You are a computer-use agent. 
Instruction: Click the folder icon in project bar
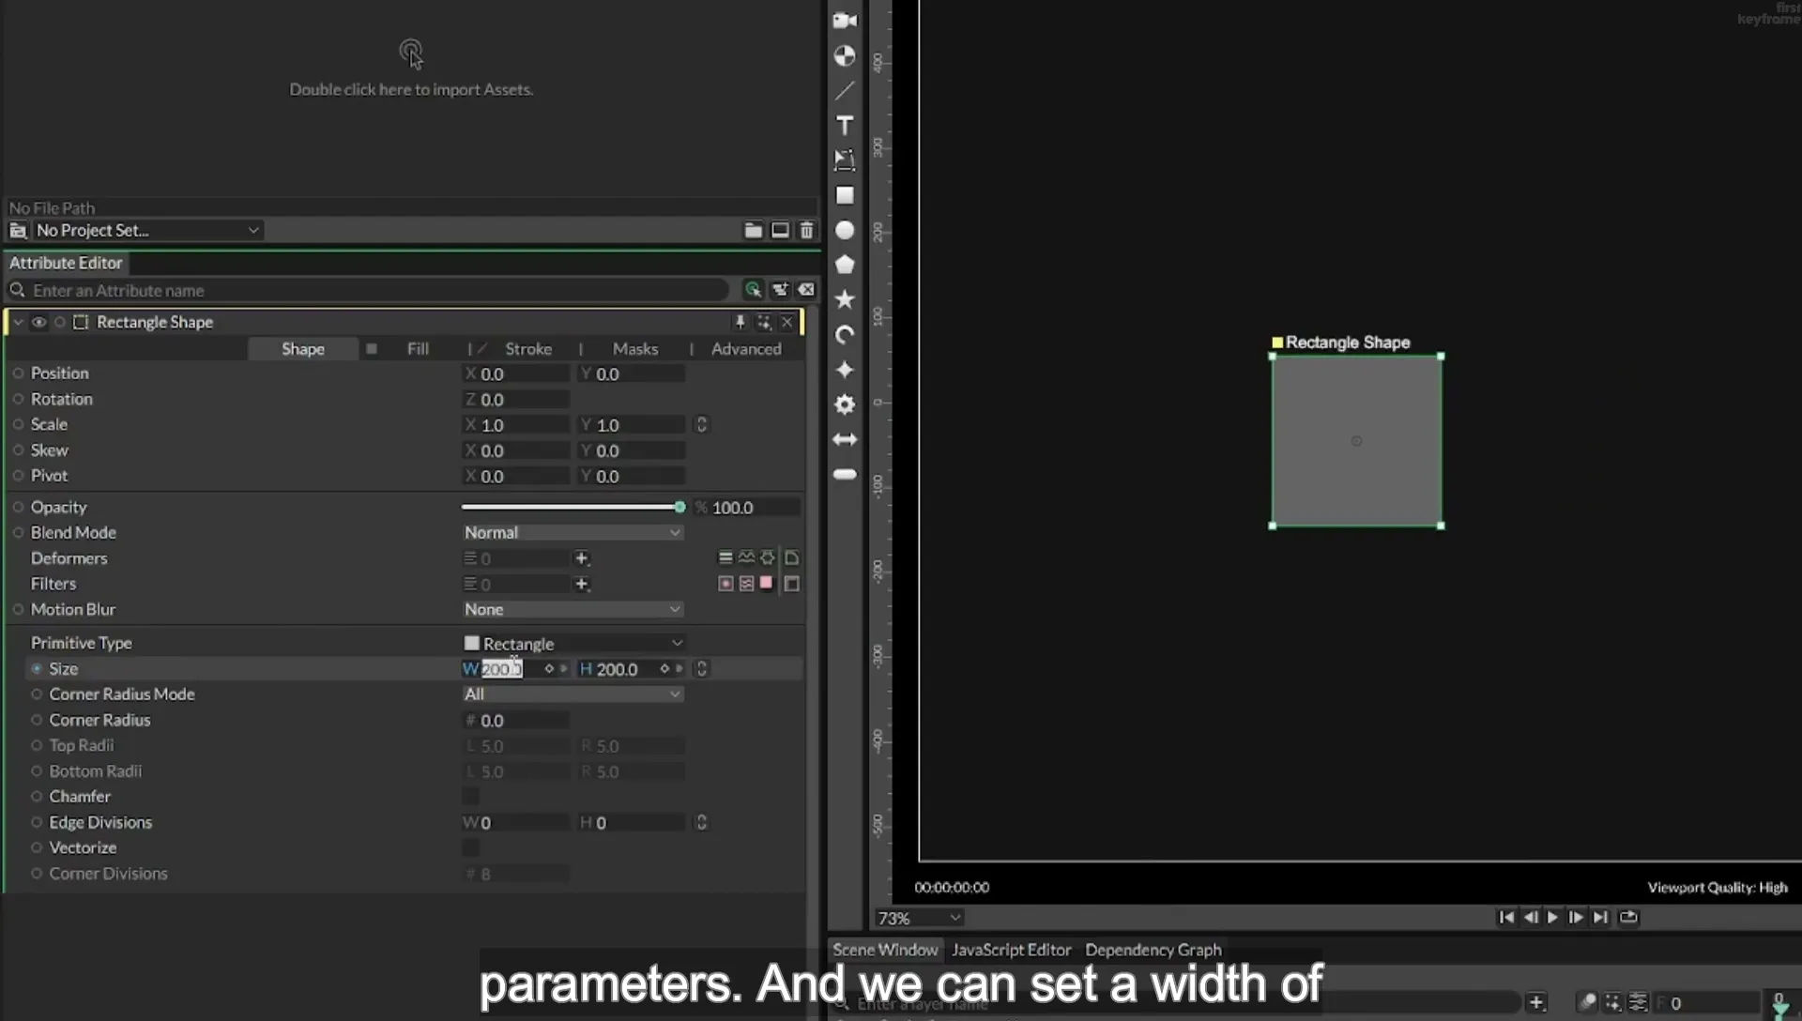point(753,230)
